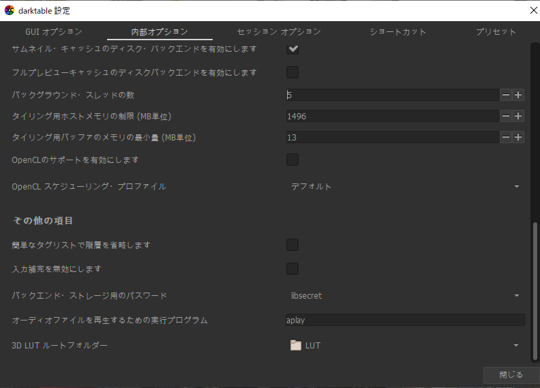This screenshot has width=540, height=388.
Task: Open セッション オプション tab
Action: [x=279, y=31]
